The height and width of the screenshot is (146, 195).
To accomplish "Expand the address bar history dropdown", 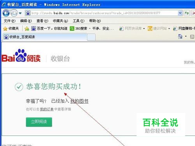I will coord(180,13).
